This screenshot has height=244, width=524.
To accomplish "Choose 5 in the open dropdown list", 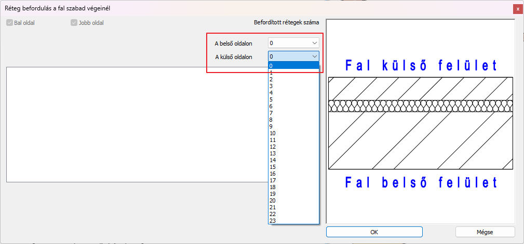I will [x=293, y=99].
